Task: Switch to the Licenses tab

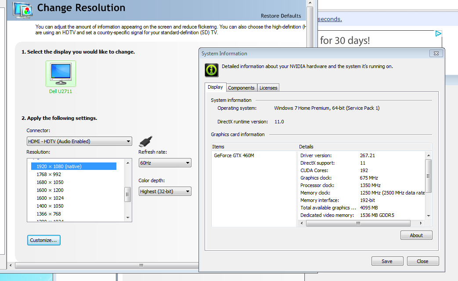Action: pyautogui.click(x=268, y=88)
